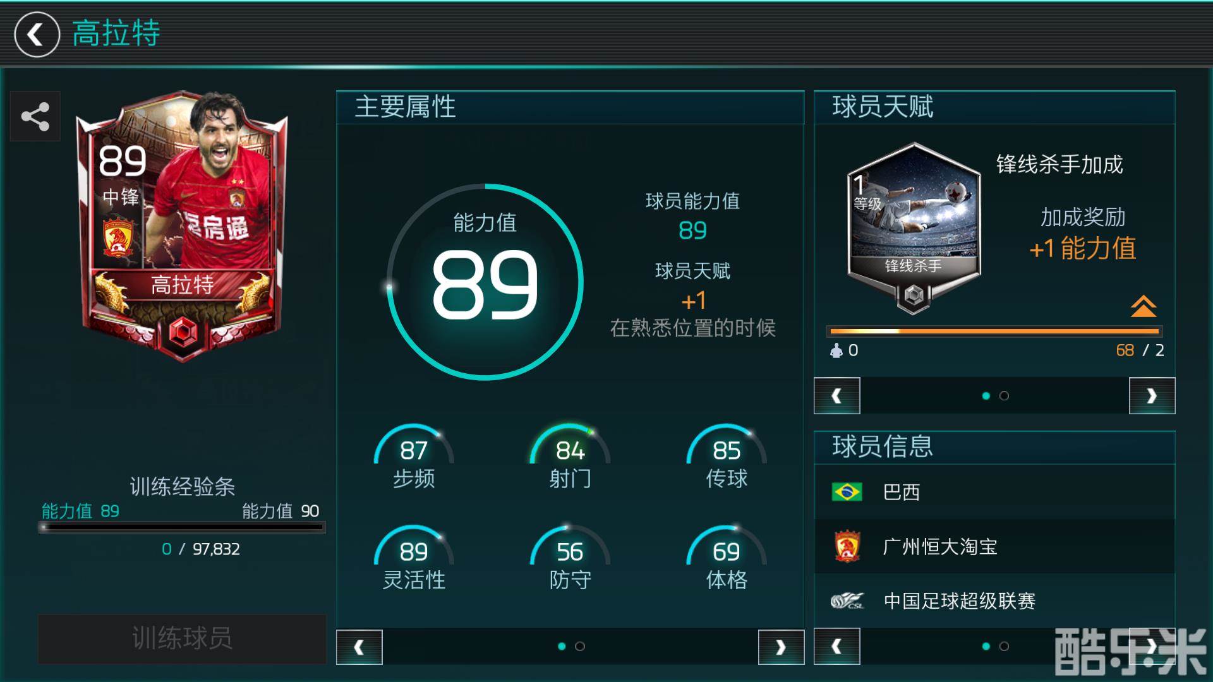Show previous player talent
The image size is (1213, 682).
837,396
